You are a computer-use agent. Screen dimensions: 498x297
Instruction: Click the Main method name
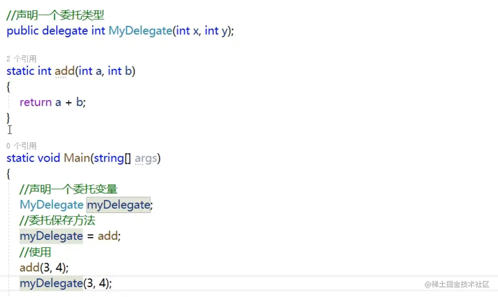(77, 158)
